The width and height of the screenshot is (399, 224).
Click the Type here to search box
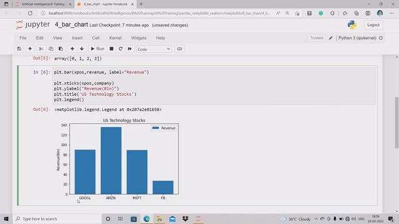[57, 218]
